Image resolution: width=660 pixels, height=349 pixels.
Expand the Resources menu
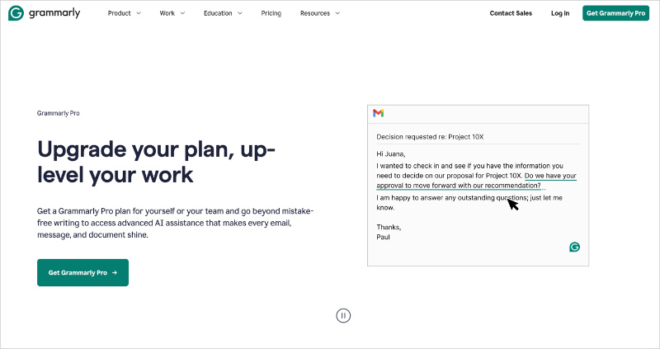click(x=320, y=13)
